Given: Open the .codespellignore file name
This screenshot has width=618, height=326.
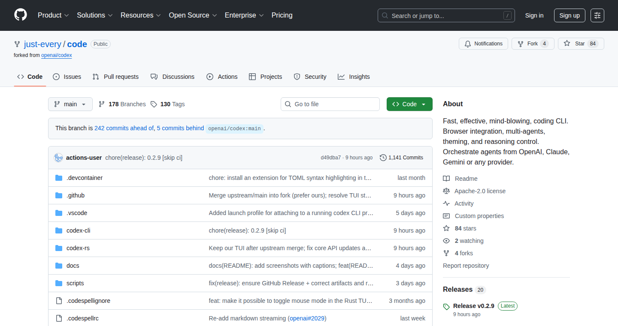Looking at the screenshot, I should (88, 301).
